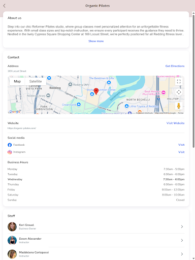Click the 169 Locust Street address text
195x260 pixels.
(x=17, y=71)
